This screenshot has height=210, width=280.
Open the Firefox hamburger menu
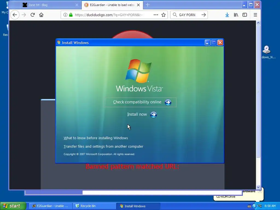click(255, 15)
